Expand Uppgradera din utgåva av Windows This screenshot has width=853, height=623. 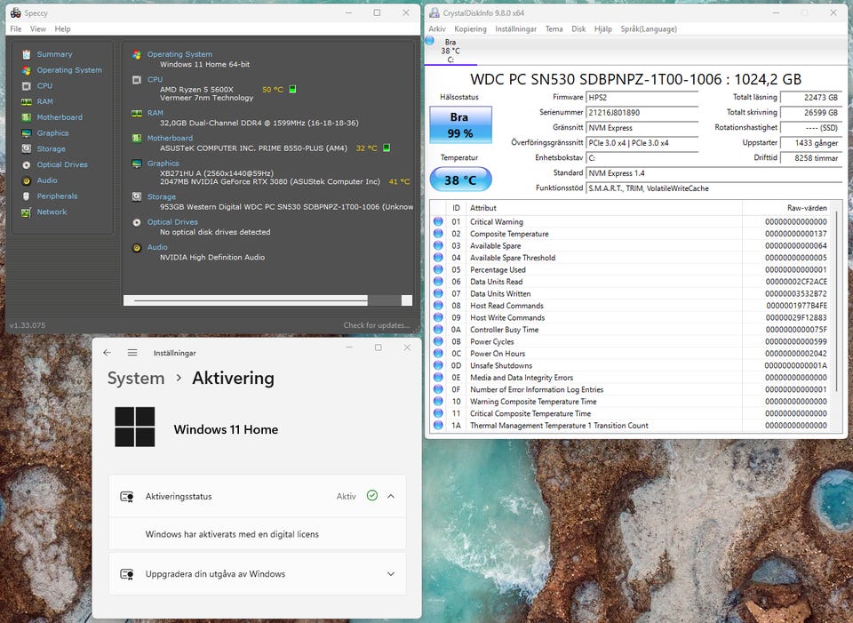pos(391,574)
